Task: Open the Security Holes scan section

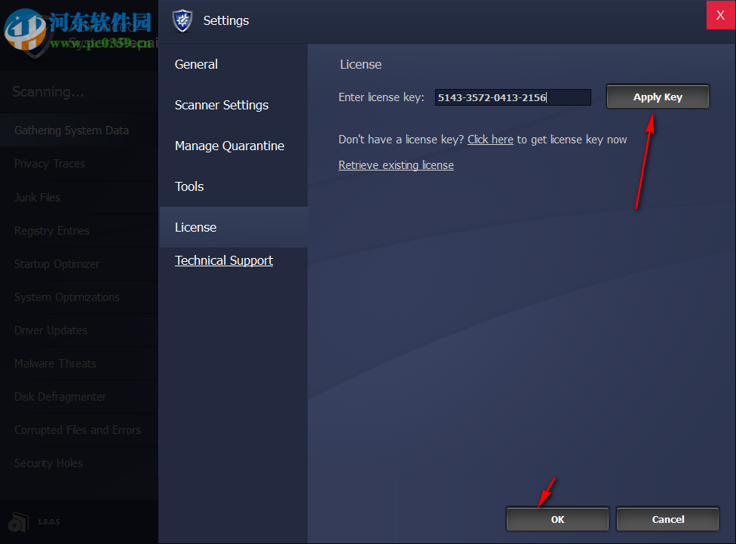Action: tap(48, 463)
